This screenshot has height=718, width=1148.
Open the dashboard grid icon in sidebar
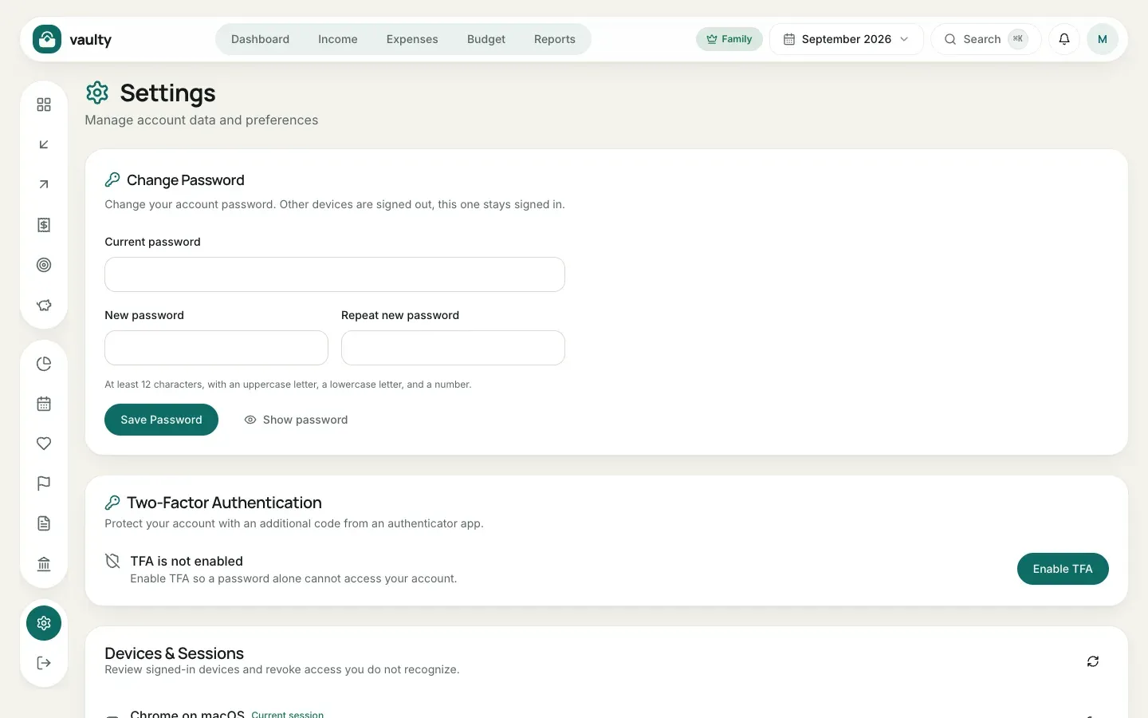coord(44,105)
